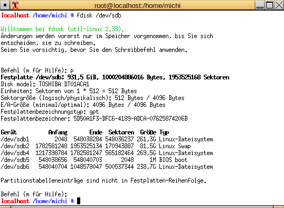Click the BIOS boot partition type
The image size is (284, 208).
(173, 160)
